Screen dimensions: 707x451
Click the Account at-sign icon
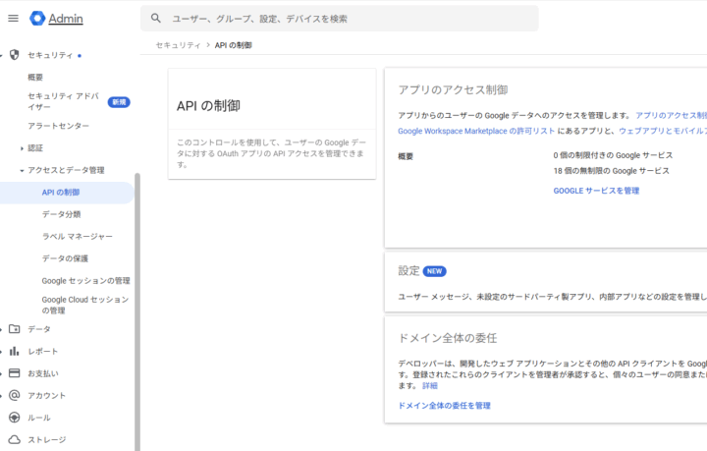[x=15, y=395]
